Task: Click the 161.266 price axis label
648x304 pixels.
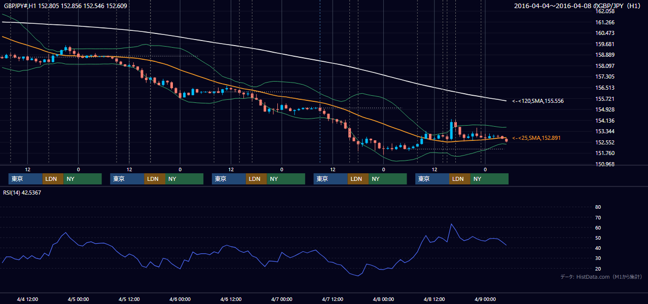Action: pyautogui.click(x=605, y=22)
